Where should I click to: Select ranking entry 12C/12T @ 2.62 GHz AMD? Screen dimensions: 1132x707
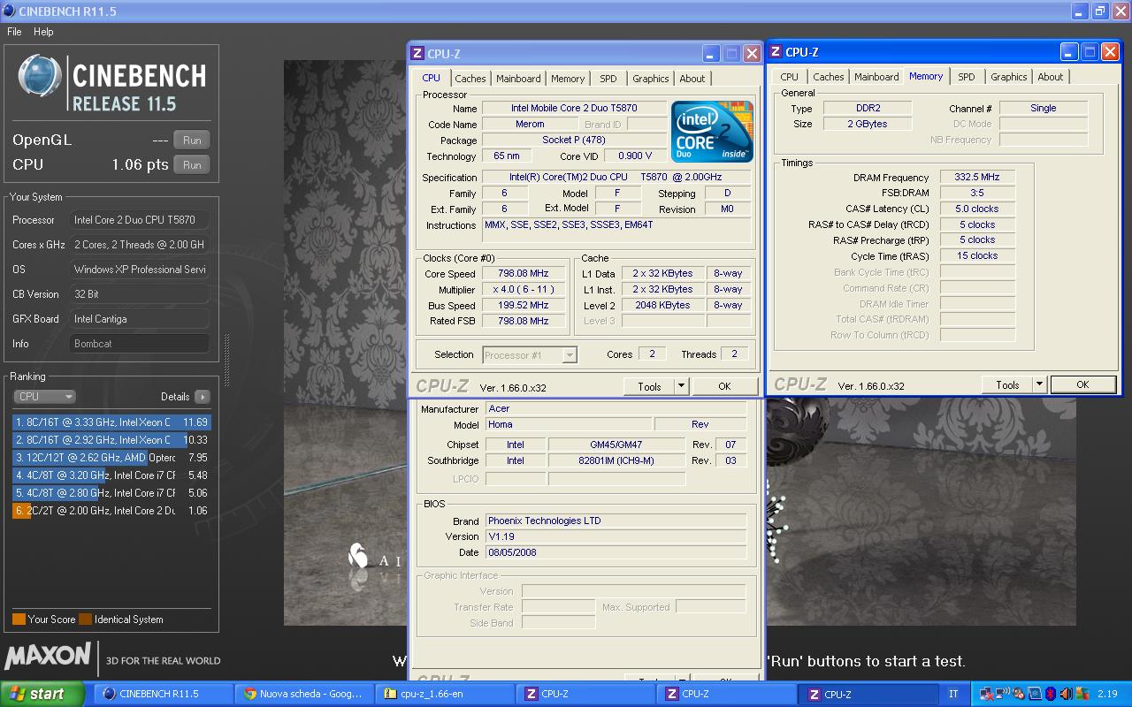click(111, 458)
